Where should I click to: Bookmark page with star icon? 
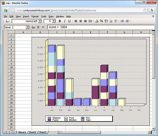click(x=145, y=10)
